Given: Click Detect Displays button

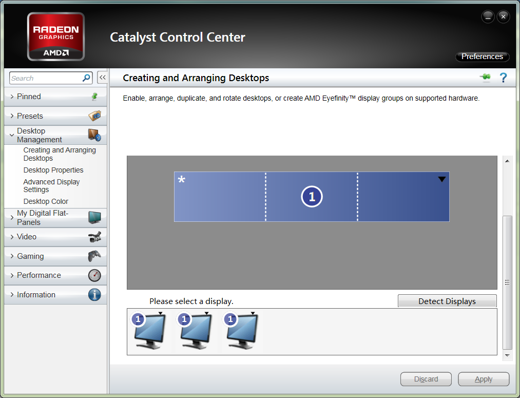Looking at the screenshot, I should pyautogui.click(x=447, y=301).
